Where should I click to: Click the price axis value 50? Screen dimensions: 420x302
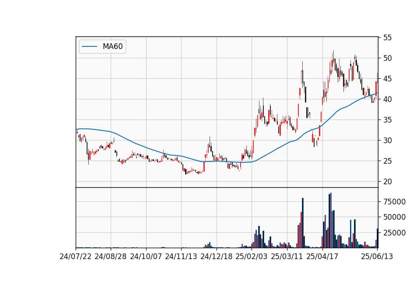coord(387,58)
